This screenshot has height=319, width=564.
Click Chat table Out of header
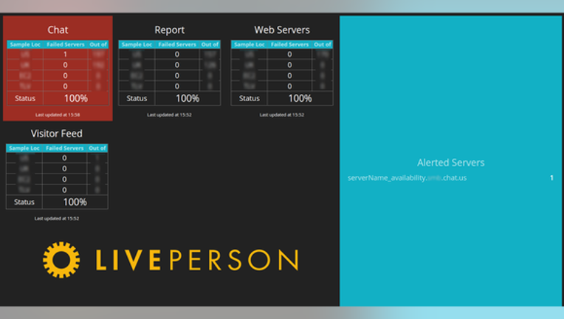coord(98,44)
